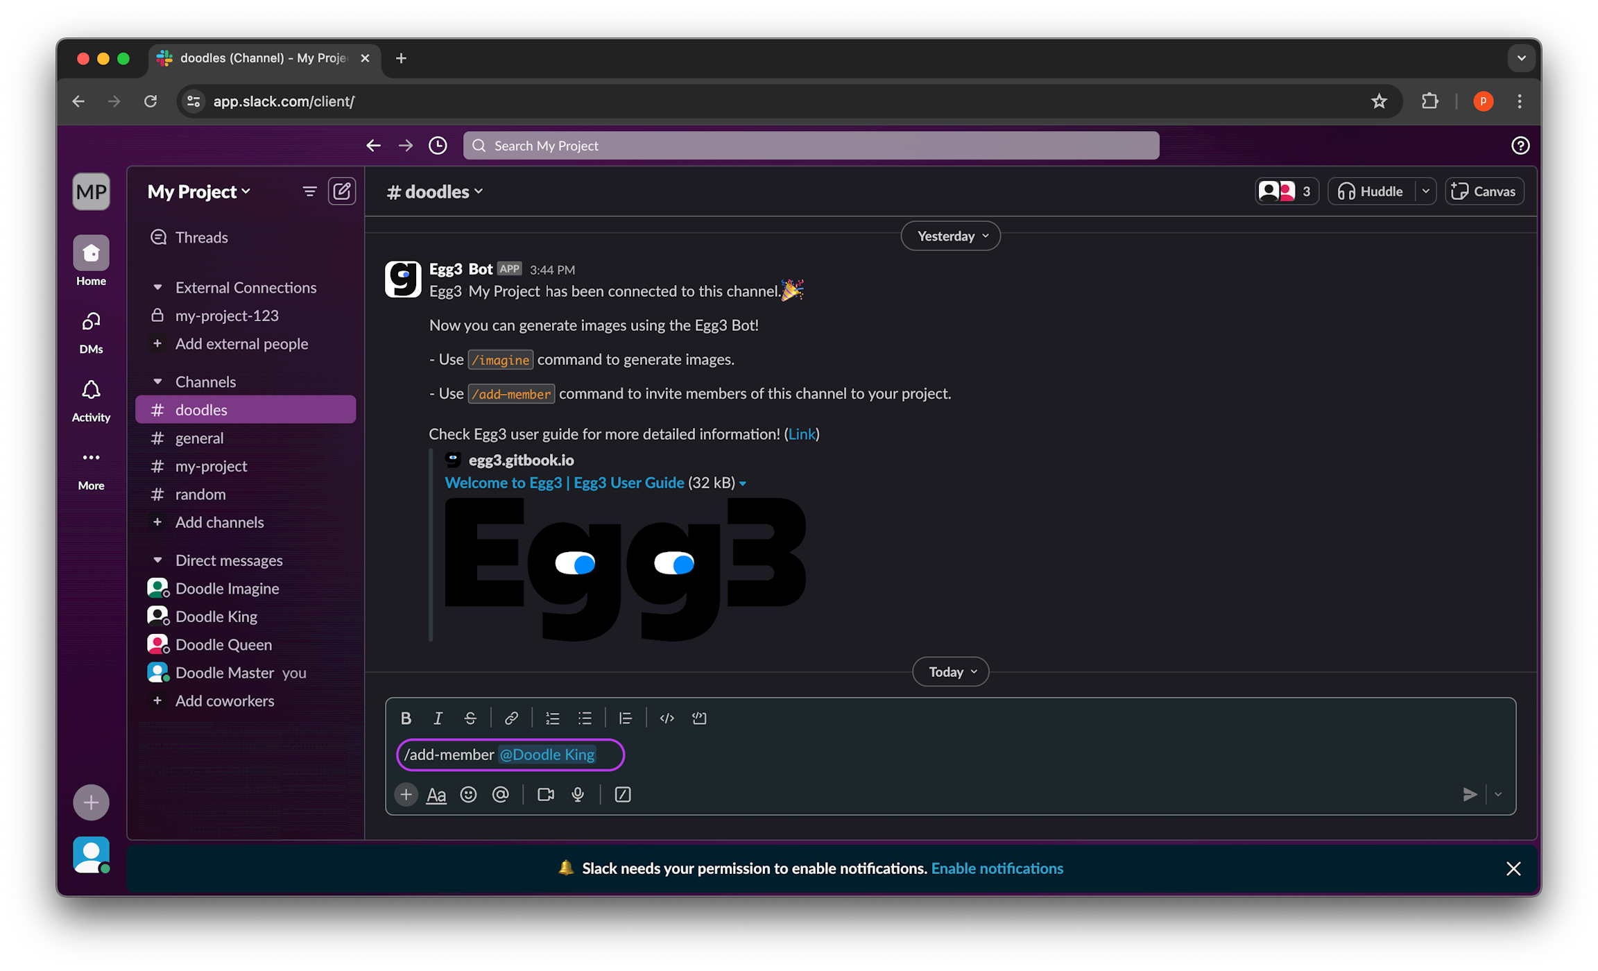Click the record audio clip microphone icon
The width and height of the screenshot is (1598, 971).
click(578, 794)
